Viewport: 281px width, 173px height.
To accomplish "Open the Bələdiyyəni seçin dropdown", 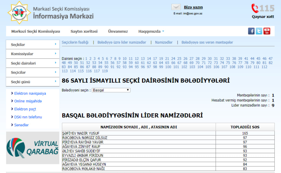I will coord(111,90).
